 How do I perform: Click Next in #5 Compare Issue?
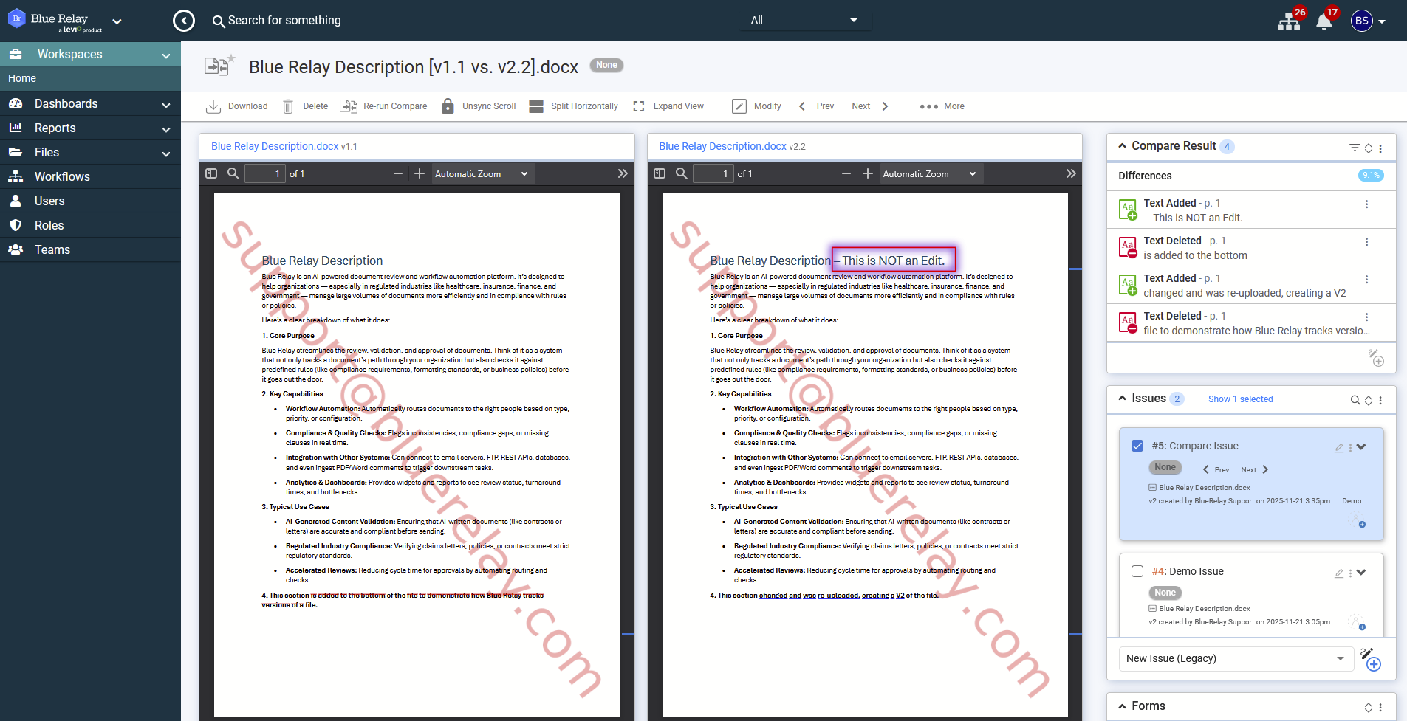pos(1254,470)
